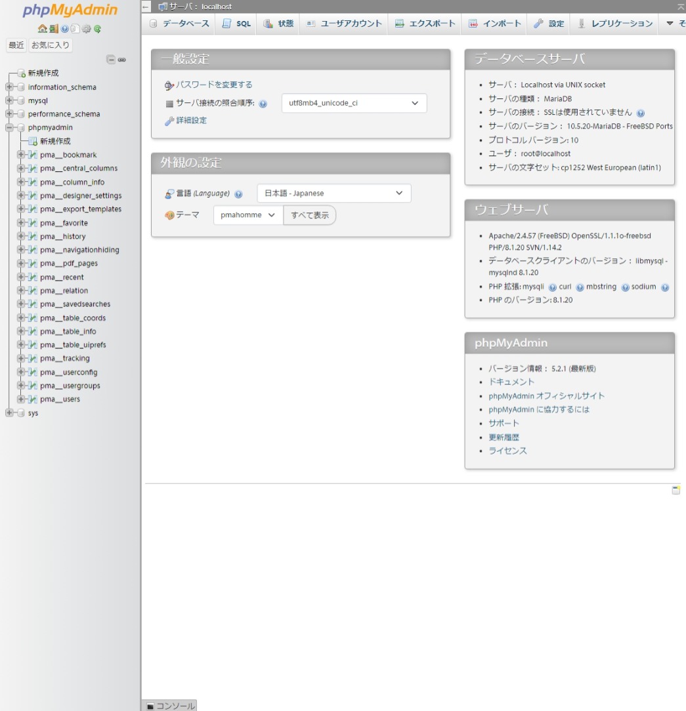
Task: Expand the pma__tracking table node
Action: click(21, 357)
